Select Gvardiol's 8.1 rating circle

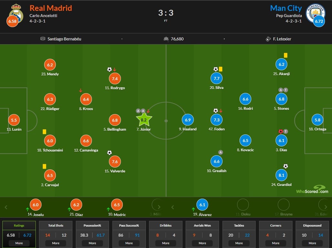coord(281,175)
